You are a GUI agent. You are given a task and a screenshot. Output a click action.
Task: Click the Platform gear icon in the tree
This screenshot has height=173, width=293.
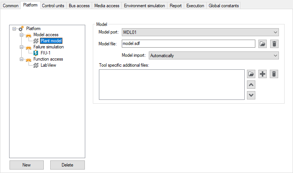(21, 29)
